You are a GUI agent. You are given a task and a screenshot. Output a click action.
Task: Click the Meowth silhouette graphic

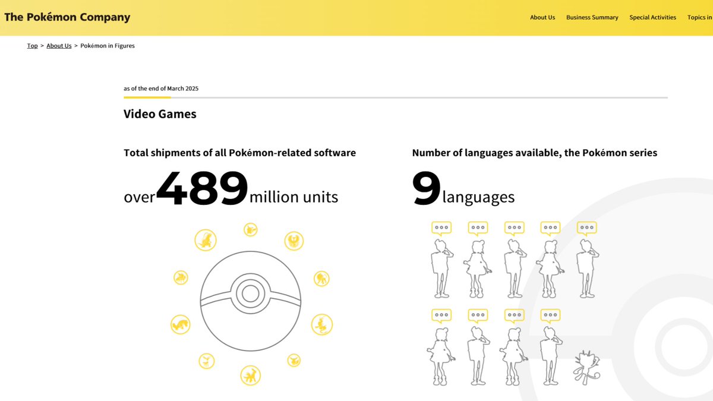tap(586, 368)
